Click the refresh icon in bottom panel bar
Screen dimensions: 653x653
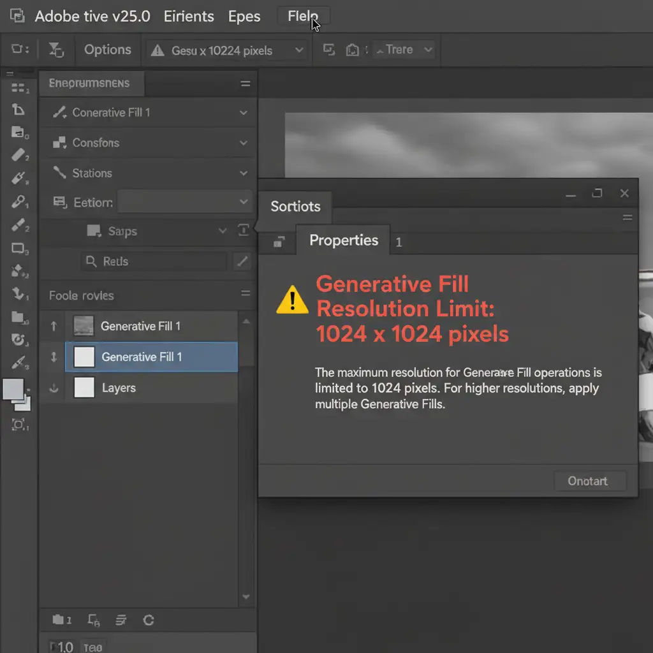pyautogui.click(x=149, y=619)
